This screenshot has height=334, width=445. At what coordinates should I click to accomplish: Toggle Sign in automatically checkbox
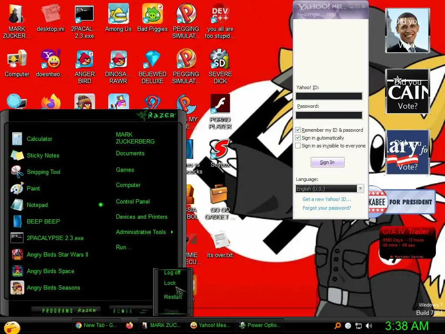pyautogui.click(x=298, y=138)
